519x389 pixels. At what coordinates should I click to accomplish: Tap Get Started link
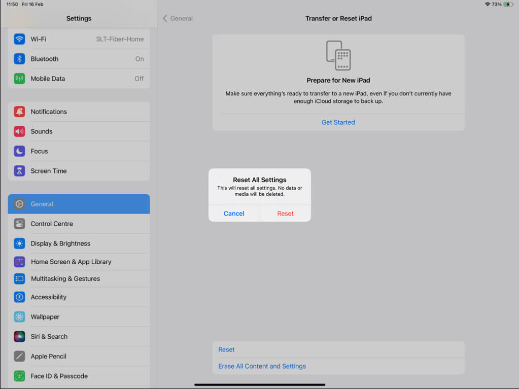(x=338, y=122)
